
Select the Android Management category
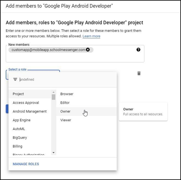30,111
